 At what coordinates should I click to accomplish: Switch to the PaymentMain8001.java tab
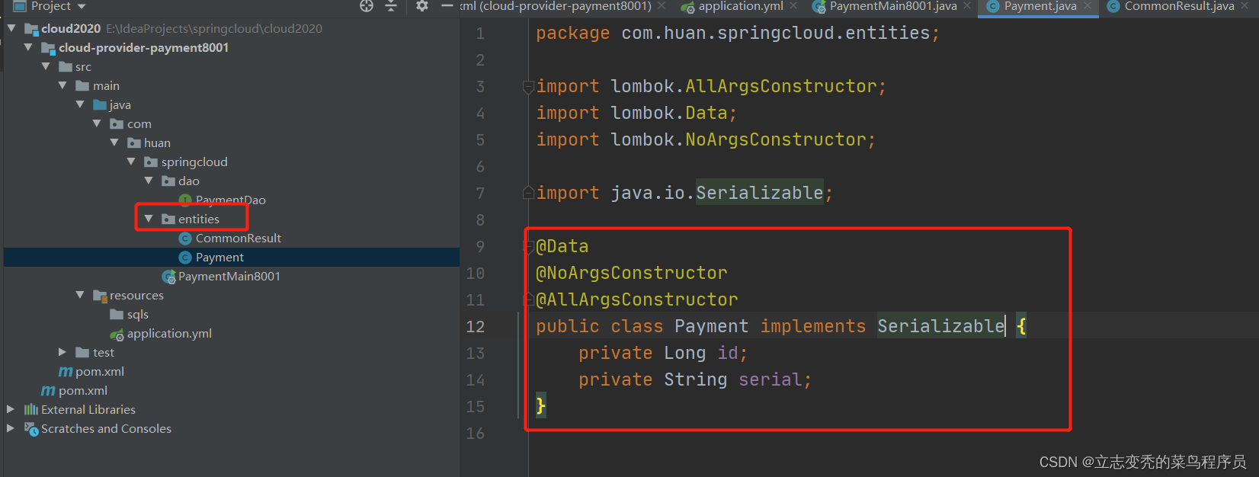[892, 6]
